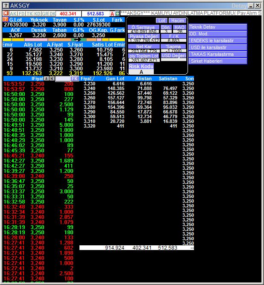Click the Satistan column header
Screen dimensions: 264x285
pyautogui.click(x=168, y=79)
